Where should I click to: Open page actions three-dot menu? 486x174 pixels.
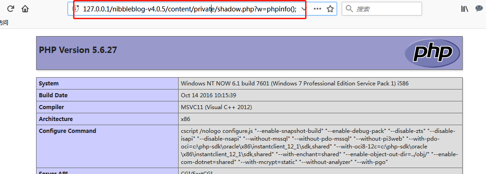click(x=317, y=9)
